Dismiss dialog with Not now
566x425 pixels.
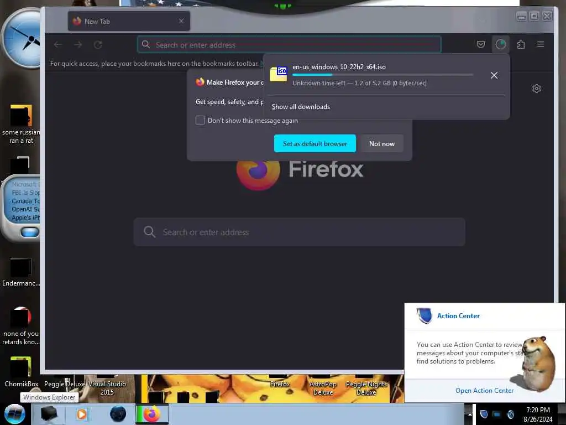(382, 143)
